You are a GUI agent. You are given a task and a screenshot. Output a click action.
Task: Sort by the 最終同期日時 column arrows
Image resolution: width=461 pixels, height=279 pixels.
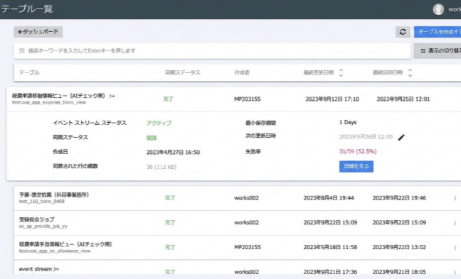pos(410,72)
